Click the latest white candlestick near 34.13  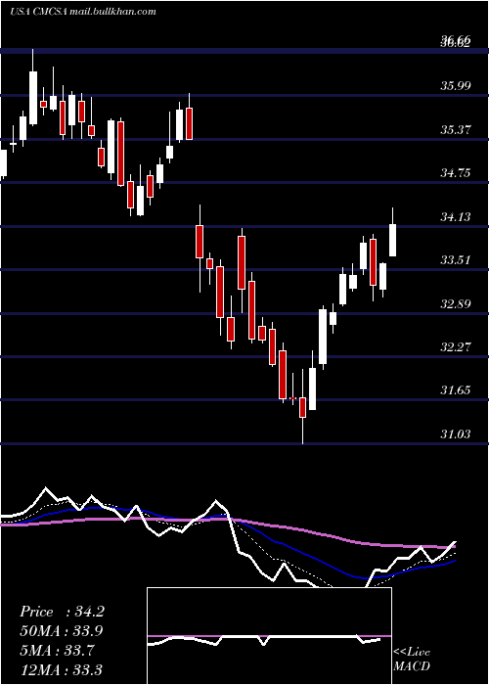392,240
